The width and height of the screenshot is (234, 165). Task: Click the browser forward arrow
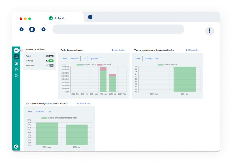(43, 29)
